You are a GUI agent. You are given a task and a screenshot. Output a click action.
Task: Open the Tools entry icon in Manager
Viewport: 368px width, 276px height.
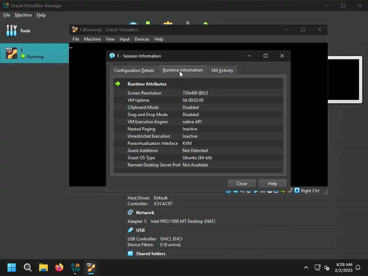tap(11, 31)
